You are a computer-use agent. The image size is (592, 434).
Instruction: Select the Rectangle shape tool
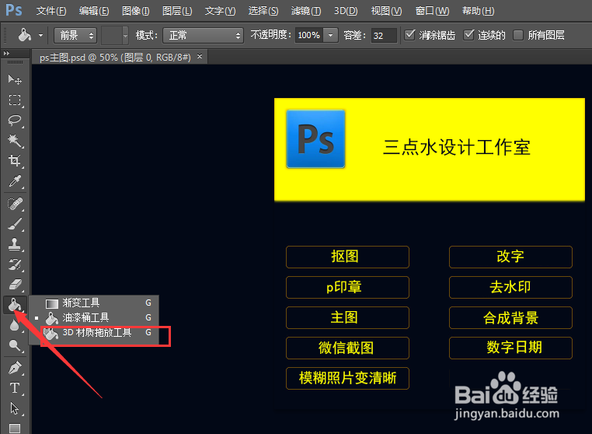(15, 429)
